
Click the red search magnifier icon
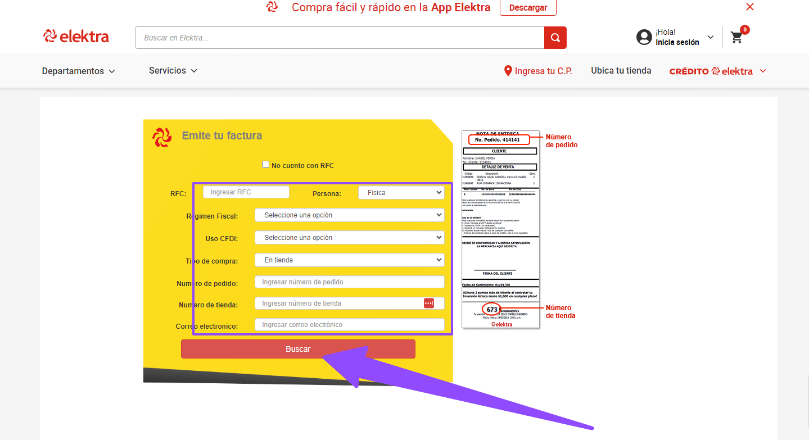click(555, 38)
